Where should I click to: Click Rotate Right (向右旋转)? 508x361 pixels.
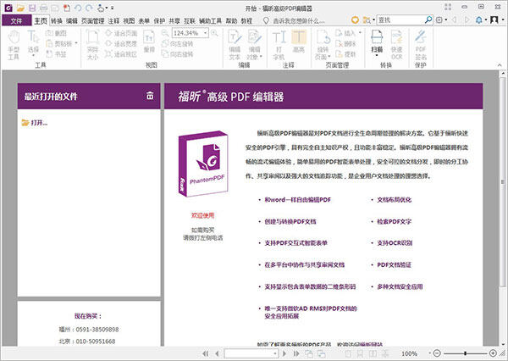pyautogui.click(x=177, y=54)
